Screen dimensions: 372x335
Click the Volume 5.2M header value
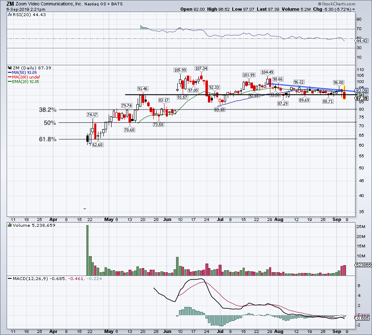tap(296, 9)
